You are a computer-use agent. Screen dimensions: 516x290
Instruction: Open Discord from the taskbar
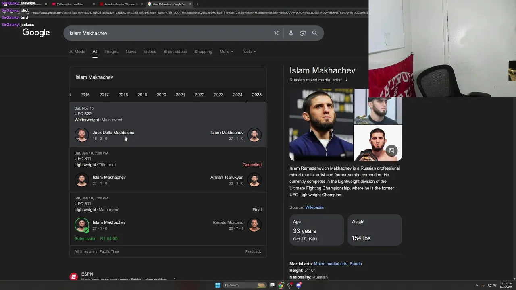pos(299,285)
